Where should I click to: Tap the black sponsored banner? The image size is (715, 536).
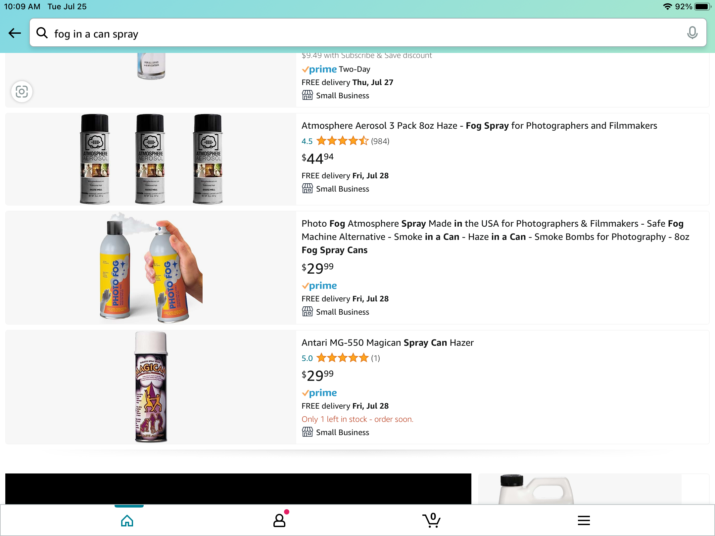pyautogui.click(x=238, y=489)
